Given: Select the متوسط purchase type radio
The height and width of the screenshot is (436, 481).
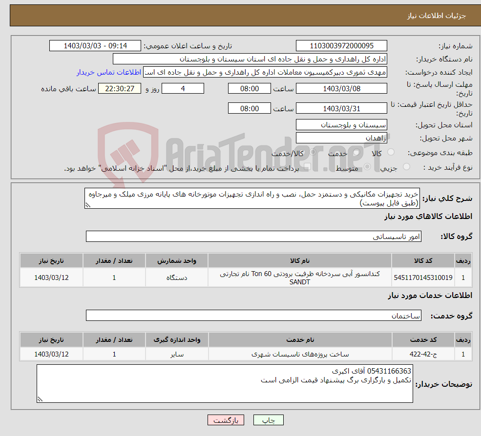Looking at the screenshot, I should click(367, 167).
